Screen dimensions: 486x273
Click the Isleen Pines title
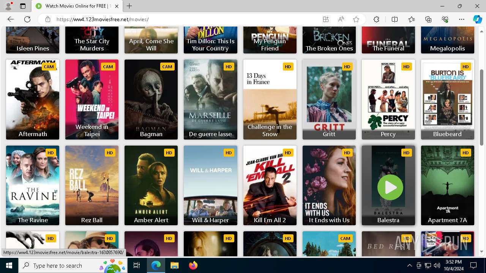click(x=33, y=48)
